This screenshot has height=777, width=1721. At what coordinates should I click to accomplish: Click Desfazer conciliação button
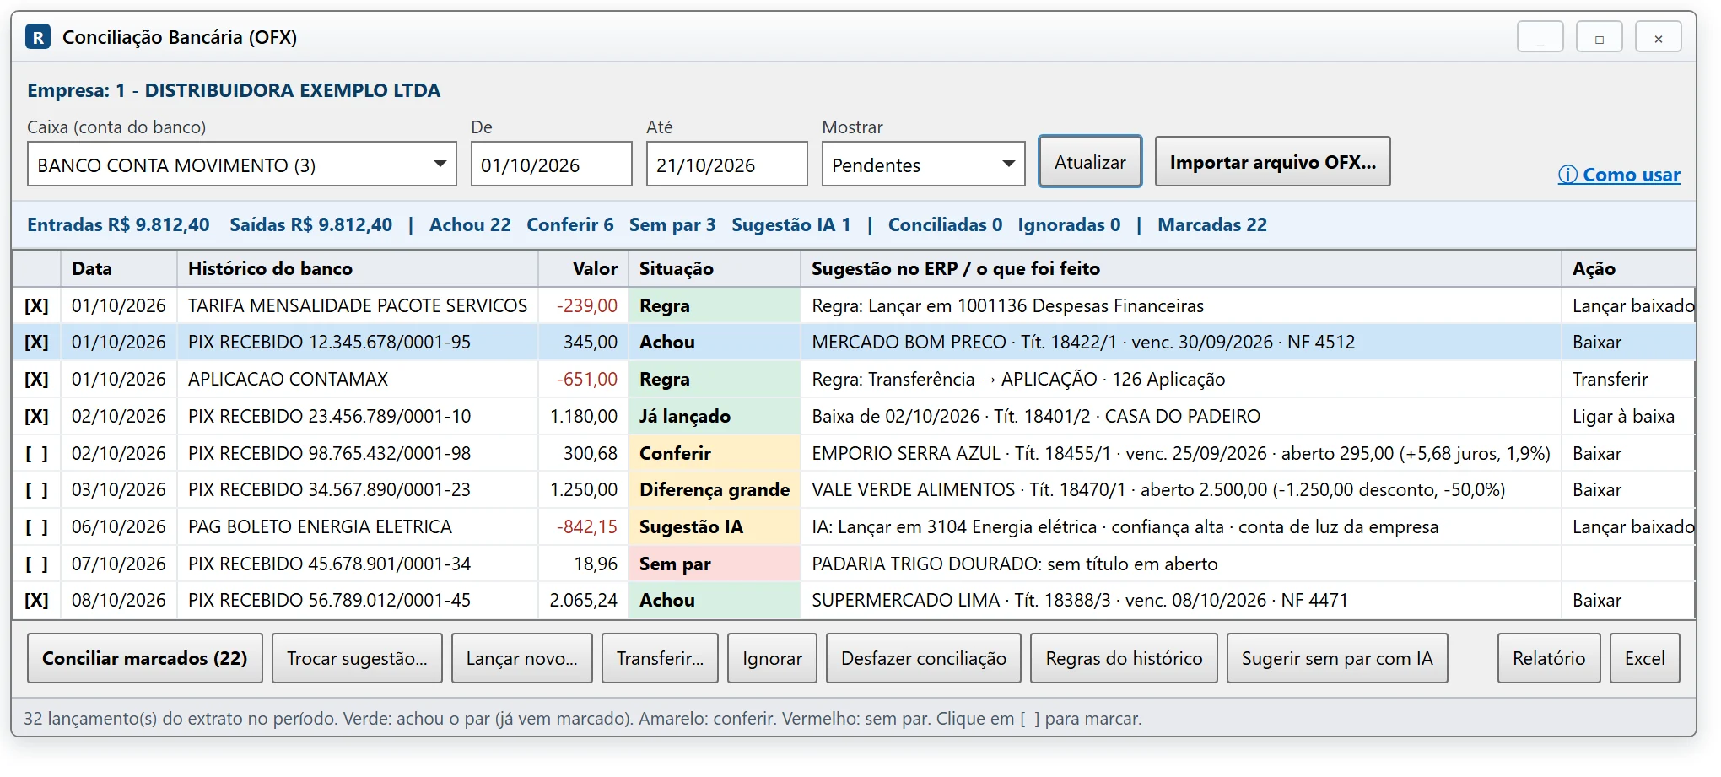[x=924, y=658]
